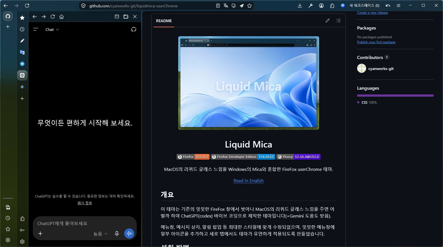Follow the Read in English link
The image size is (443, 247).
tap(248, 181)
